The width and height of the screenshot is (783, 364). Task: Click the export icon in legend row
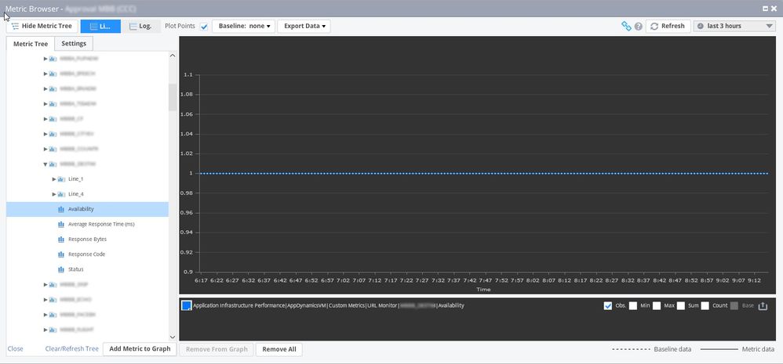coord(762,306)
